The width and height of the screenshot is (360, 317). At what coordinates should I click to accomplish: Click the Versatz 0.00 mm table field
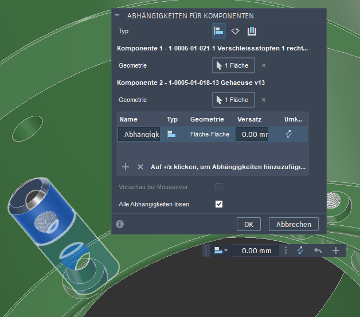point(252,134)
